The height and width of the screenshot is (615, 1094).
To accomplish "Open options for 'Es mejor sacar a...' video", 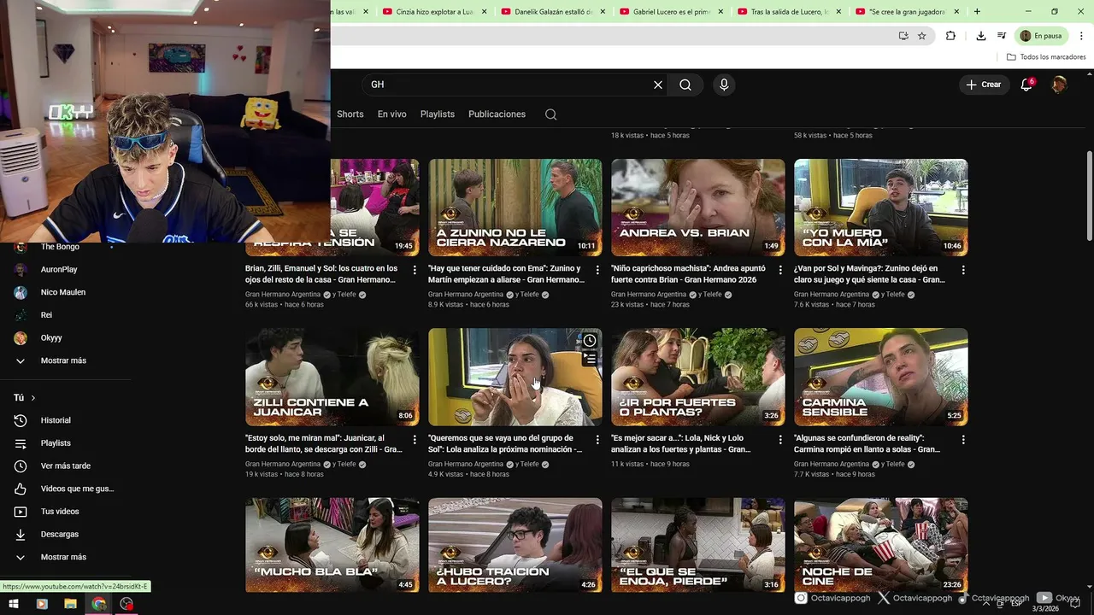I will (x=780, y=440).
